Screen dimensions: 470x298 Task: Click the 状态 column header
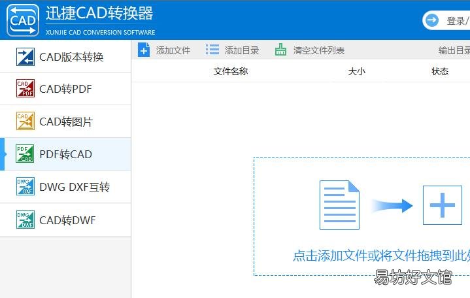click(440, 71)
